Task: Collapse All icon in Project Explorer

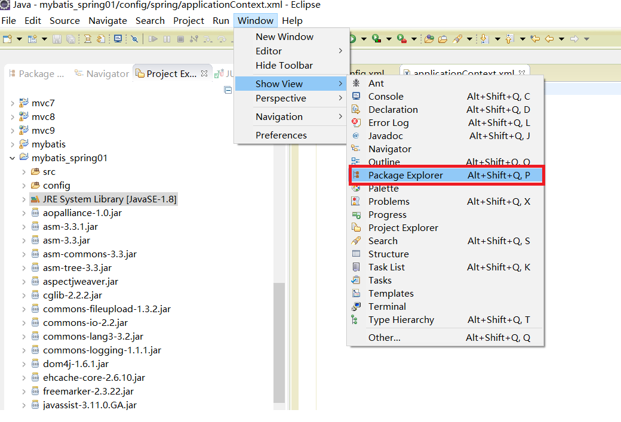Action: [228, 90]
